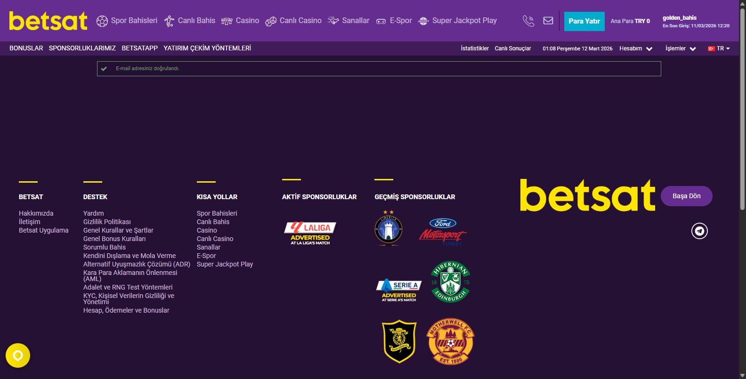Open the Gizlilik Politikası link

(107, 222)
